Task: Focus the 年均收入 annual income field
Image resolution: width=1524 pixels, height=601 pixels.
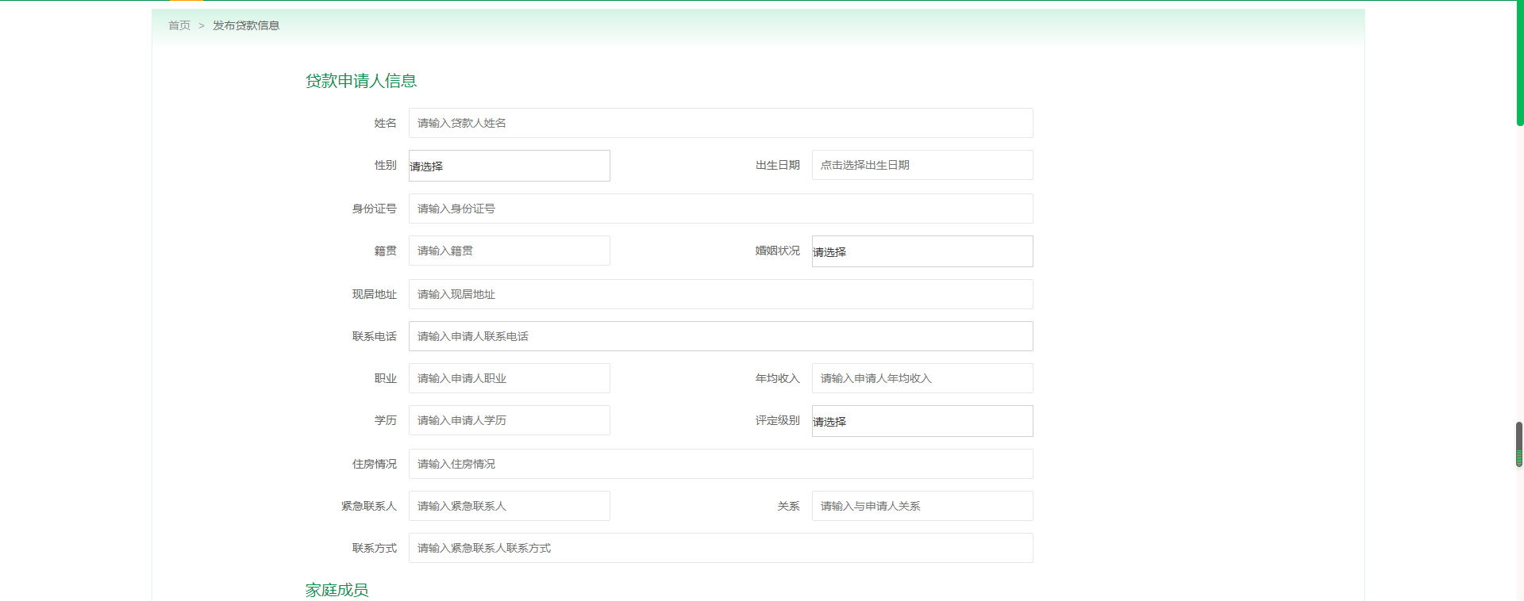Action: [922, 378]
